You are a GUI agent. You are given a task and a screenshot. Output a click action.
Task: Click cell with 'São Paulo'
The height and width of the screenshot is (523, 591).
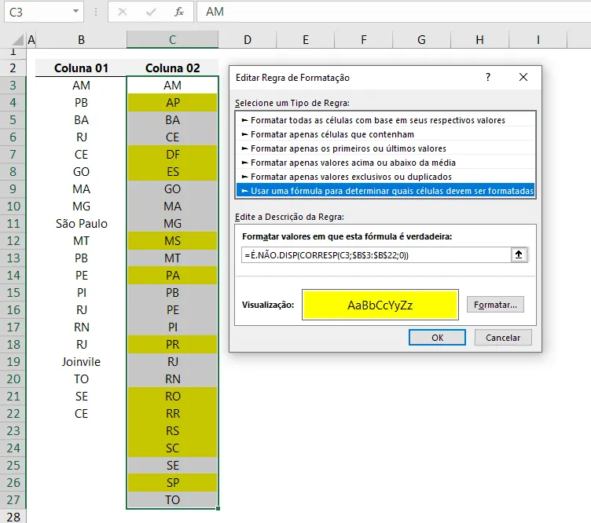tap(81, 224)
